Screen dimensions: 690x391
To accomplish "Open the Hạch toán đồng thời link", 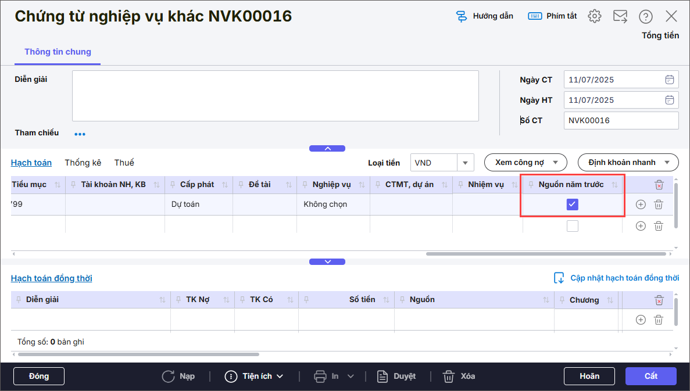I will pyautogui.click(x=52, y=278).
